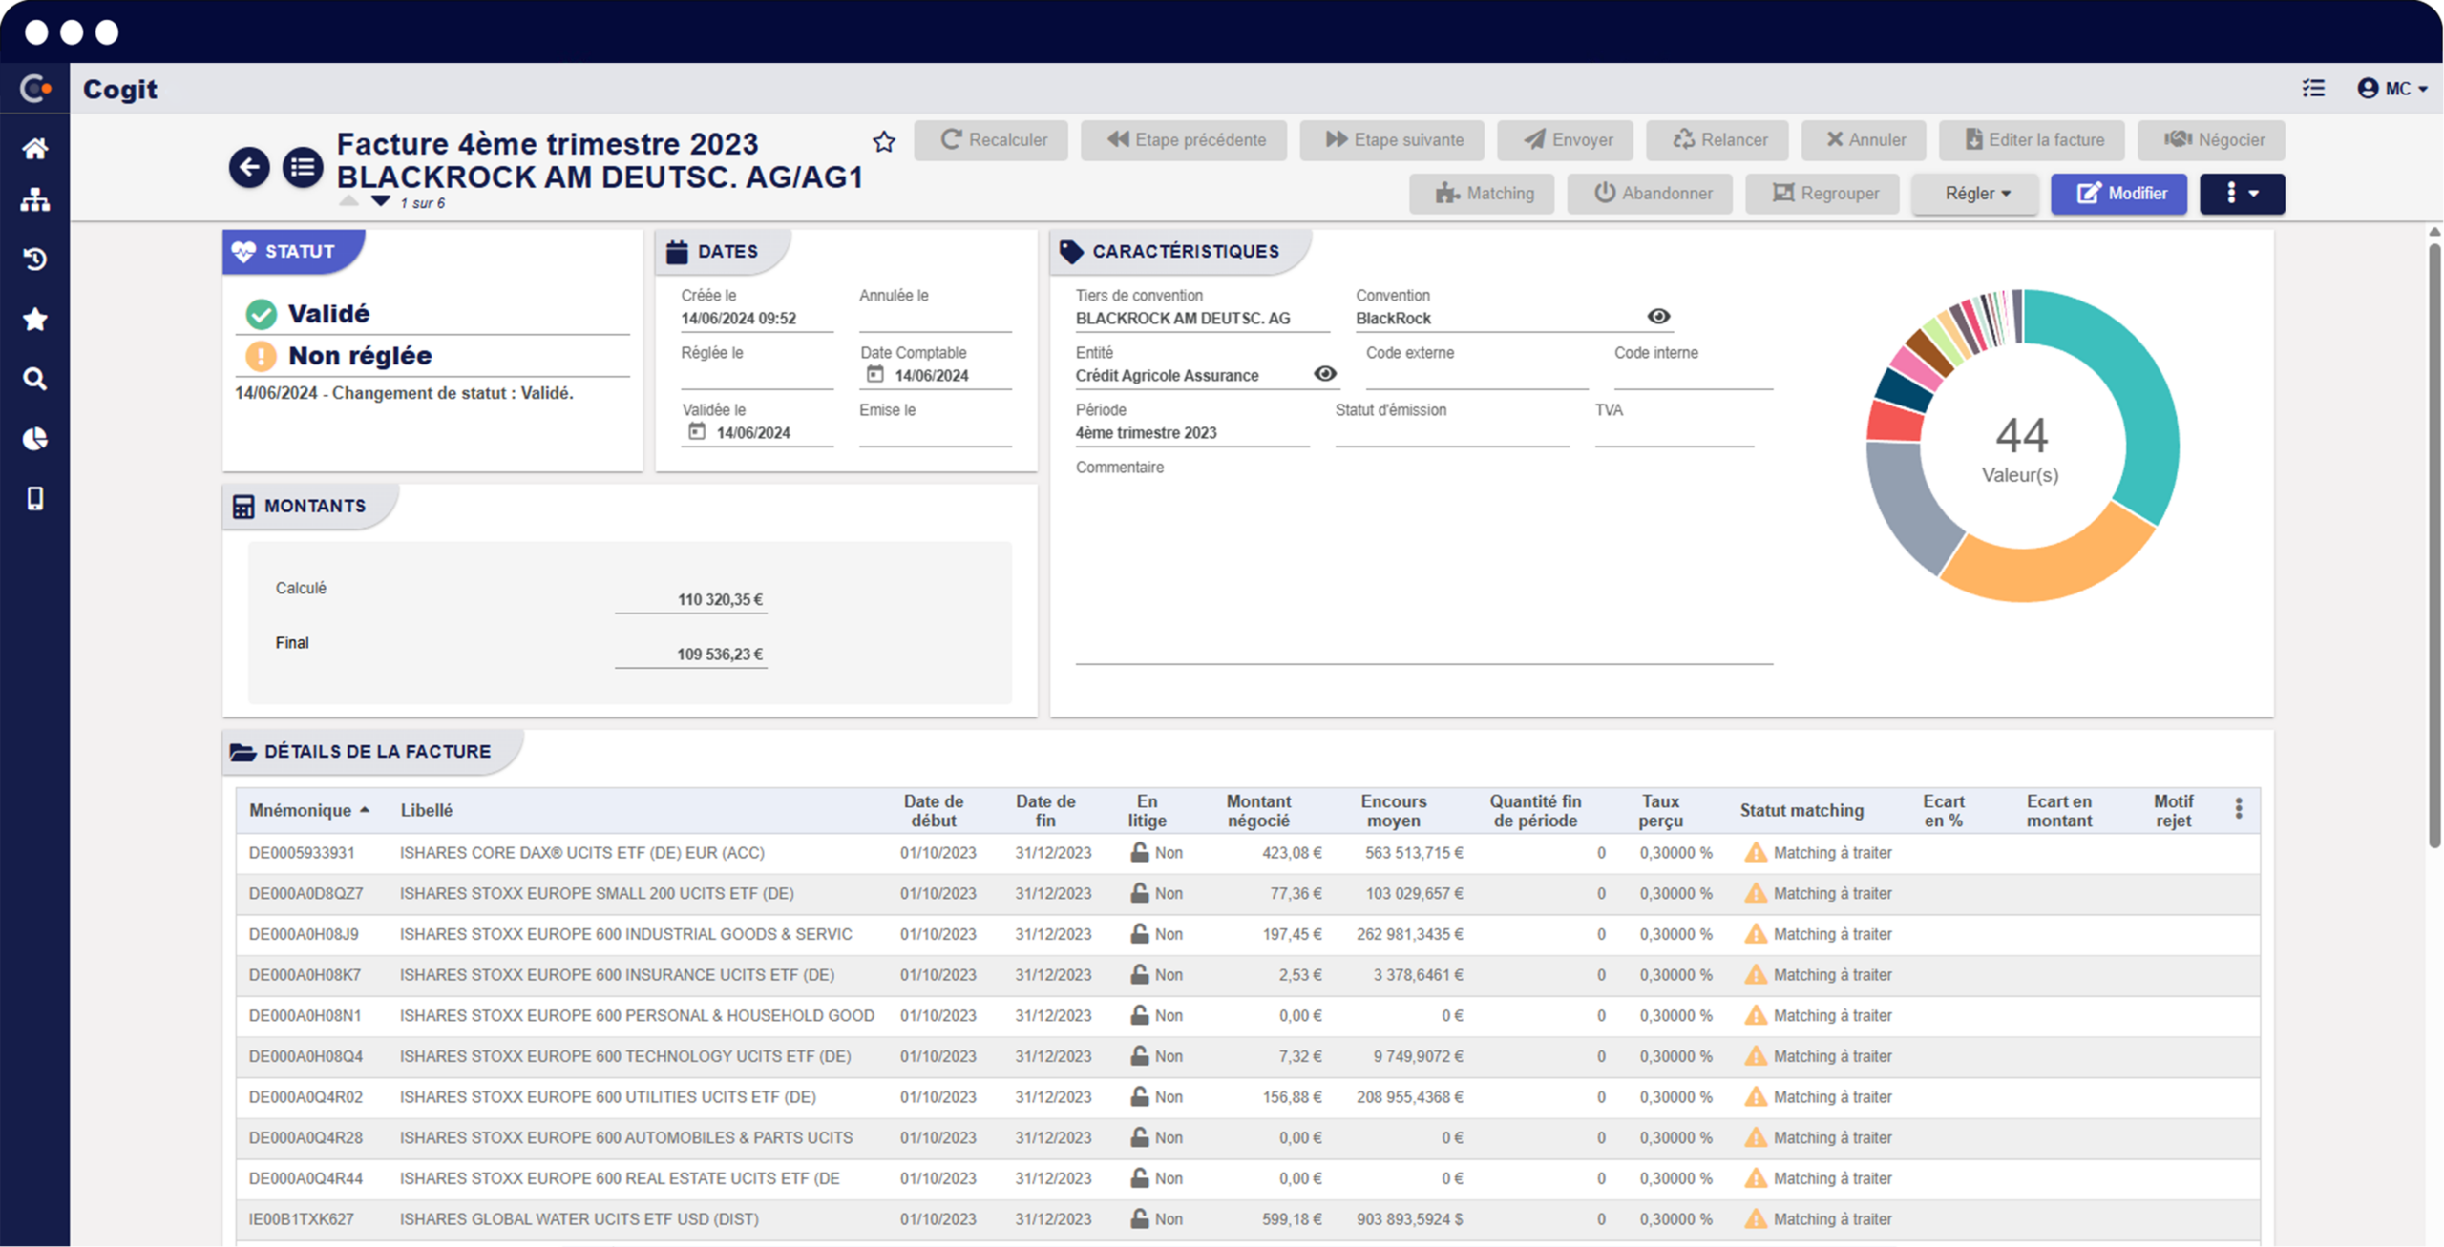Click the green Validé check icon
Image resolution: width=2444 pixels, height=1247 pixels.
pos(261,314)
